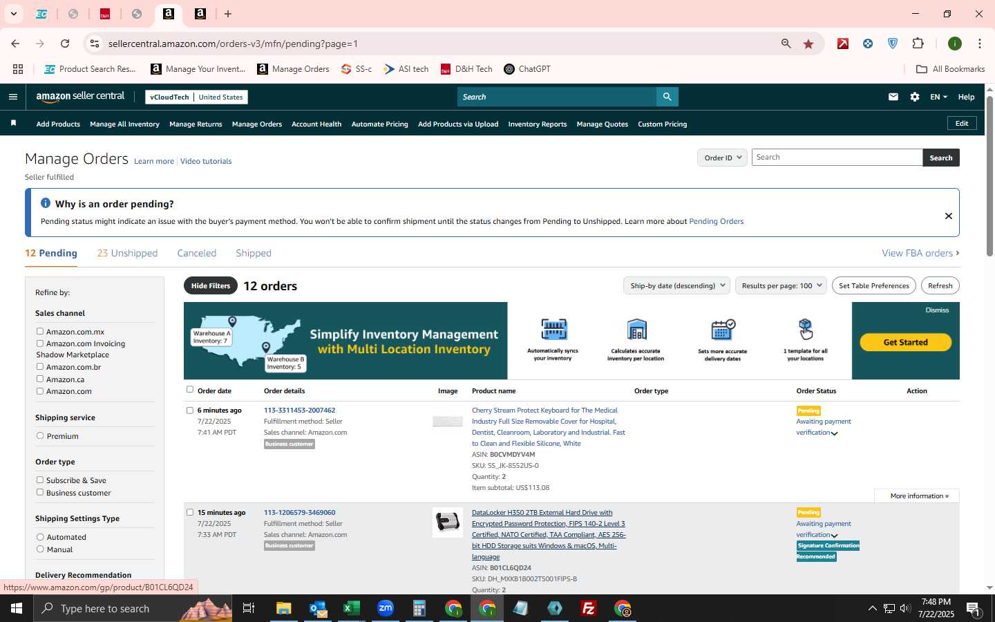Check the Subscribe & Save order type
This screenshot has width=995, height=622.
40,480
